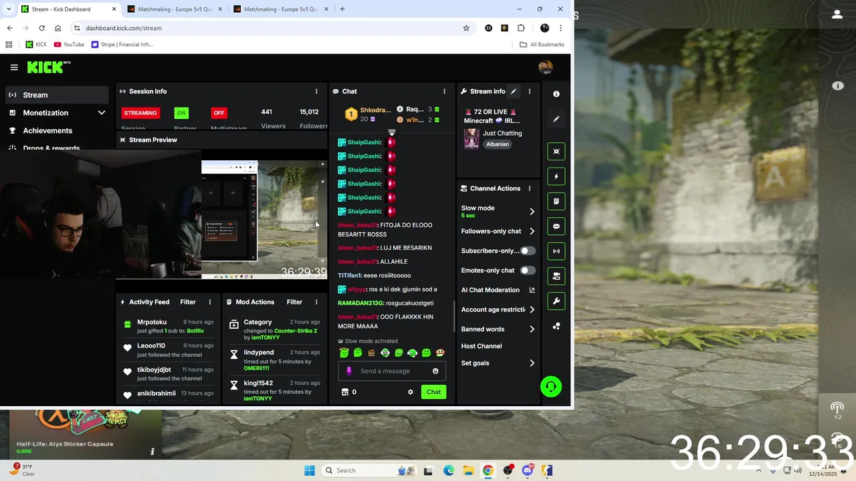Viewport: 856px width, 481px height.
Task: Edit stream info with pencil icon
Action: point(514,92)
